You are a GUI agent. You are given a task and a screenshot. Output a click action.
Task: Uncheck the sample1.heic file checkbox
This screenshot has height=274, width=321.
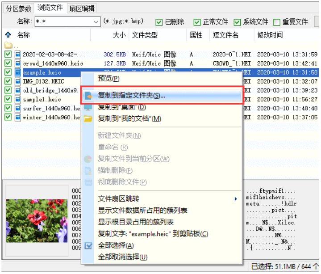pyautogui.click(x=8, y=99)
